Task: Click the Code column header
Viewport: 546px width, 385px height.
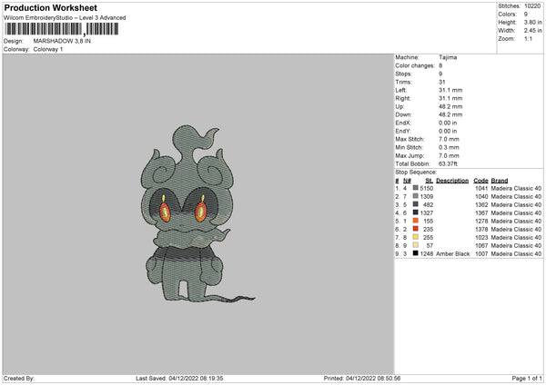Action: (480, 181)
